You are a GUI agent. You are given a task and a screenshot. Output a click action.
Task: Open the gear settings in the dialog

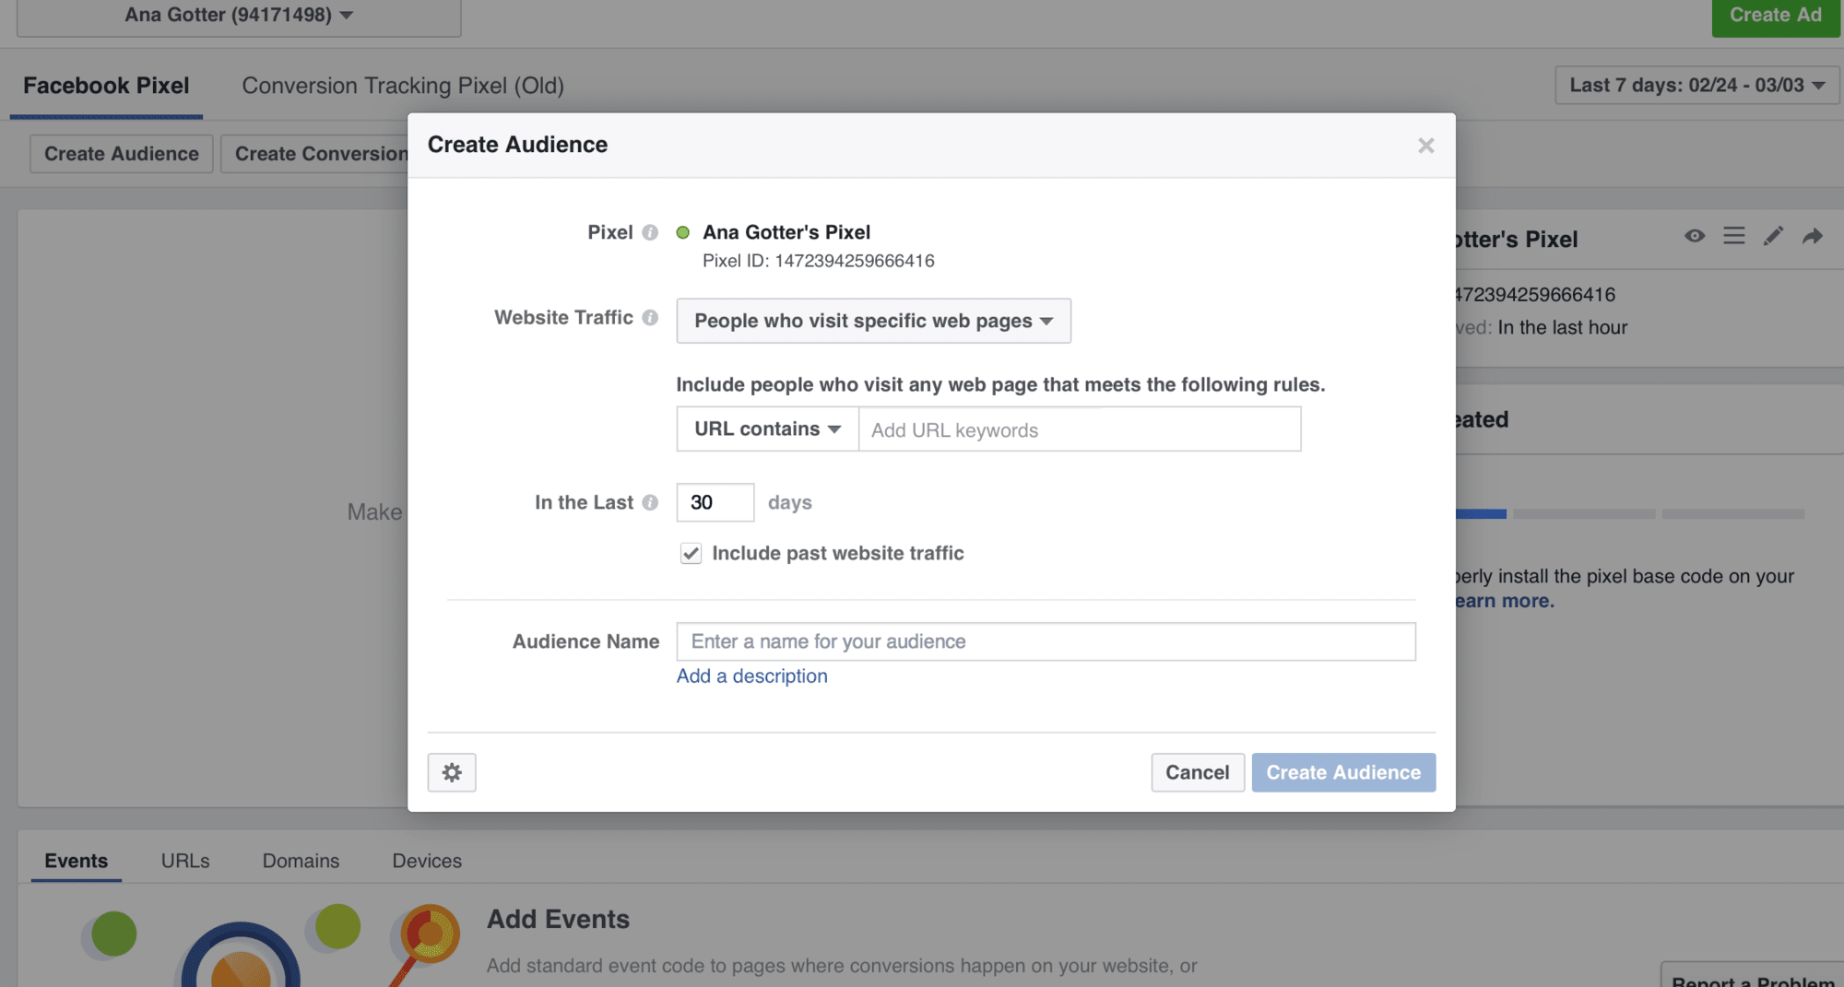pos(452,772)
